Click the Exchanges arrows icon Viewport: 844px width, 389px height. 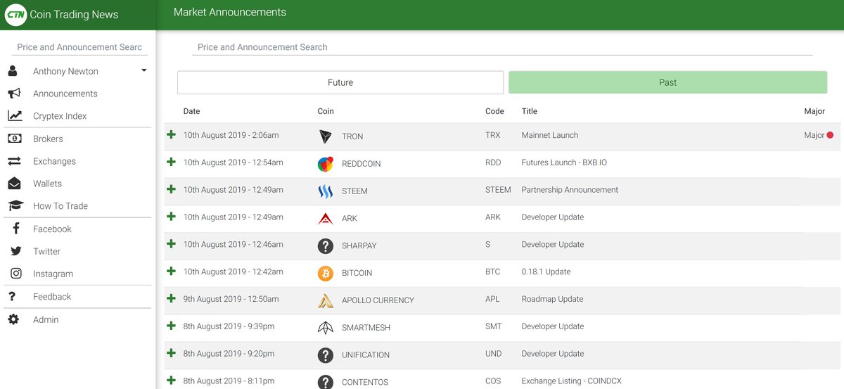(x=14, y=161)
